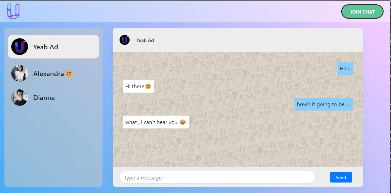Click the "what, i can't hear you" message
The image size is (391, 193).
[156, 122]
